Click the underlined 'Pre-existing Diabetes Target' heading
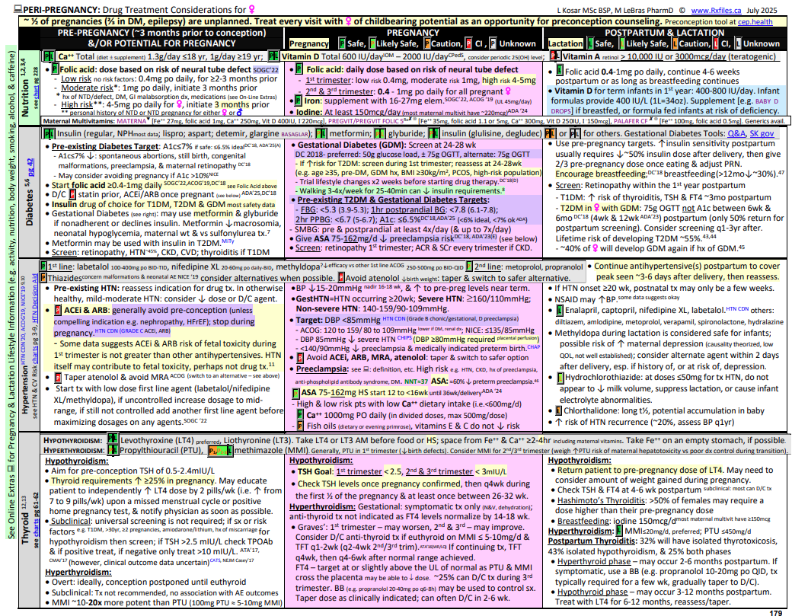Image resolution: width=792 pixels, height=616 pixels. click(105, 146)
